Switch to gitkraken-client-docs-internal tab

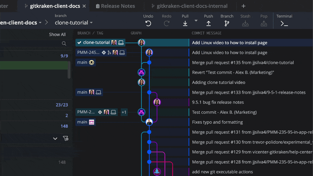click(189, 6)
